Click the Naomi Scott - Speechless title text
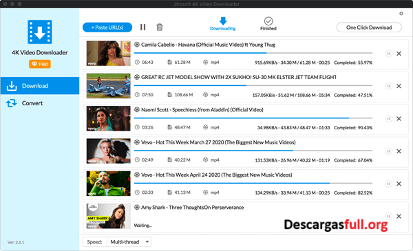The width and height of the screenshot is (413, 251). (202, 110)
